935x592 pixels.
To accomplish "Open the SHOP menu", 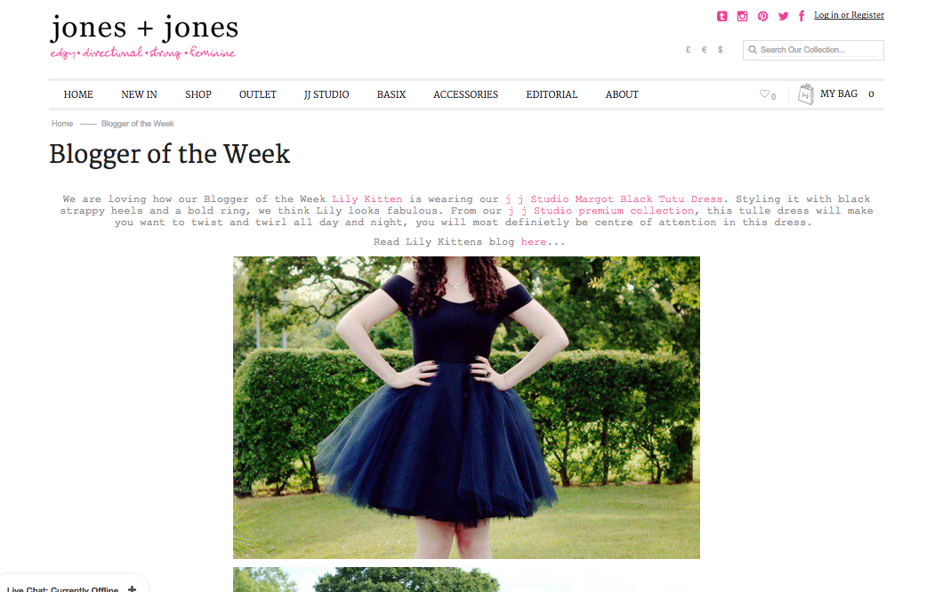I will pyautogui.click(x=198, y=94).
